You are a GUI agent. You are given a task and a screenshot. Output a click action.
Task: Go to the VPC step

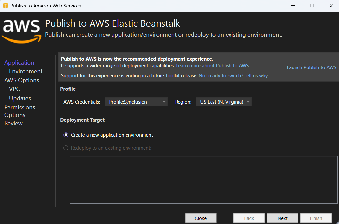(14, 89)
